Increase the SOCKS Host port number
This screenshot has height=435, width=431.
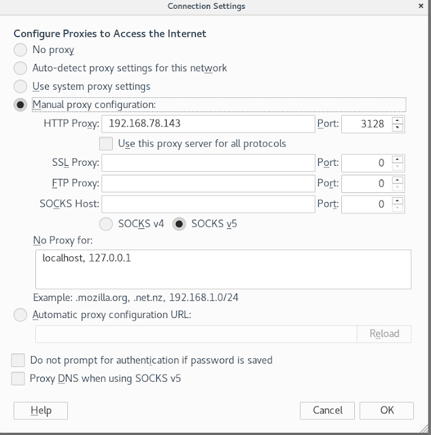click(x=398, y=201)
